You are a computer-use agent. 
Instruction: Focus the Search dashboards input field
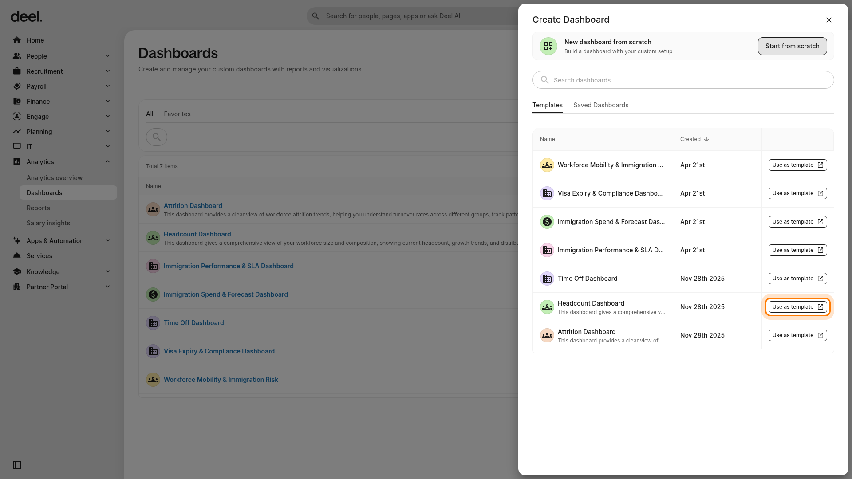tap(683, 80)
